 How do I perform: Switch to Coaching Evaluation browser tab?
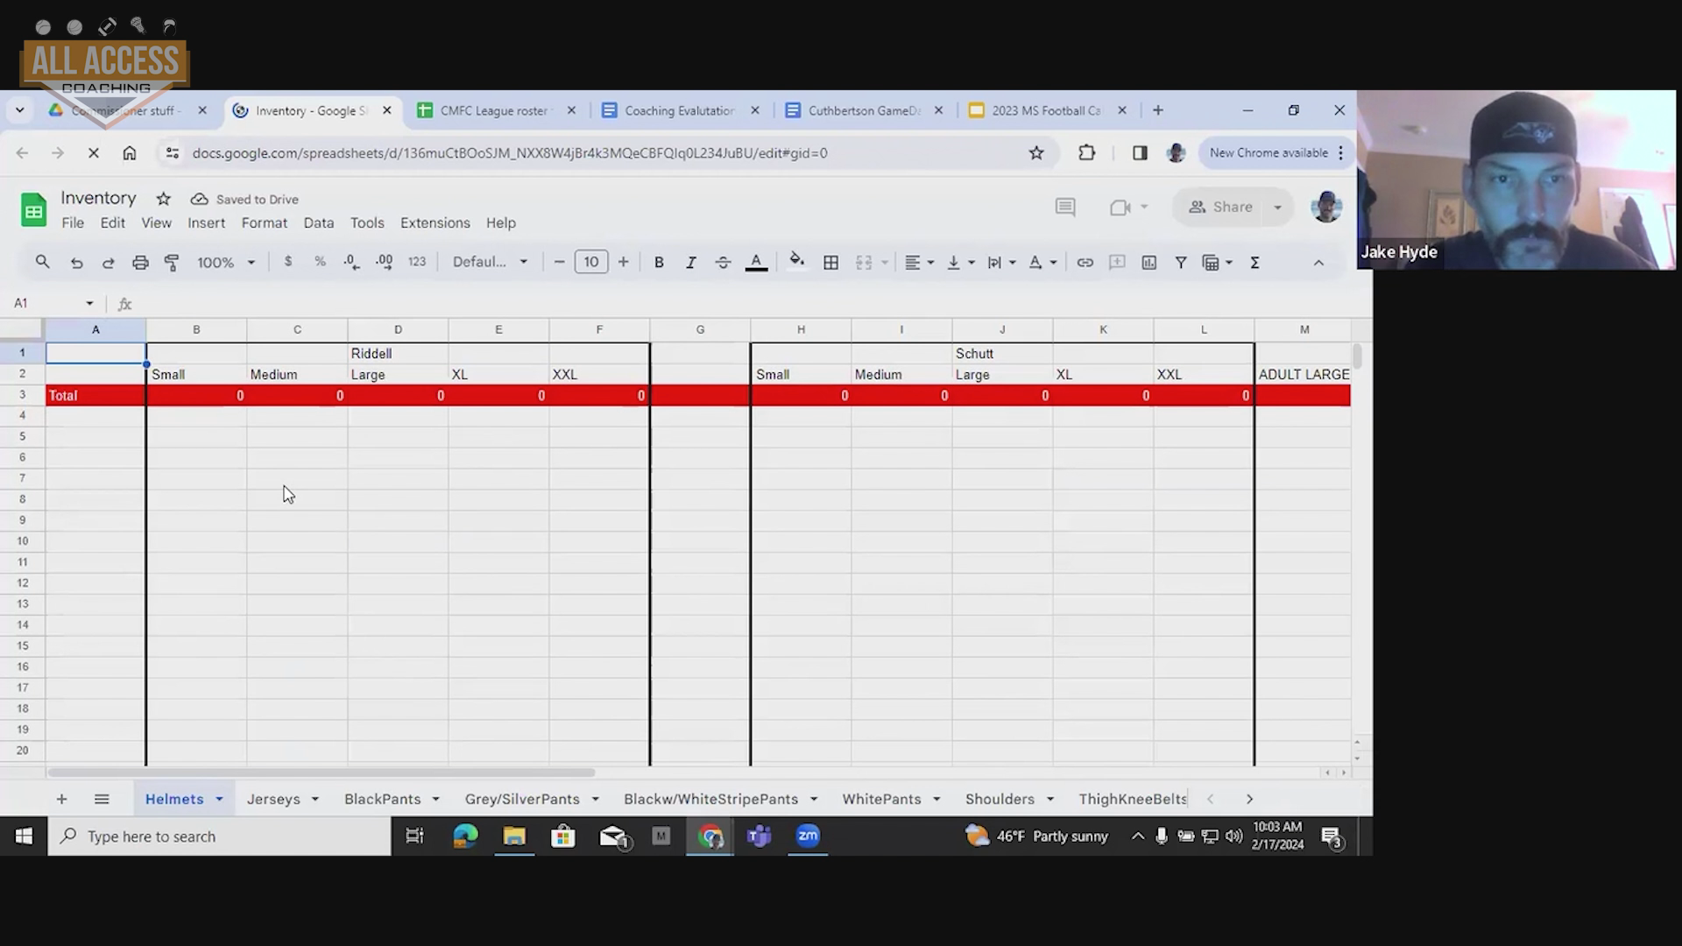680,110
